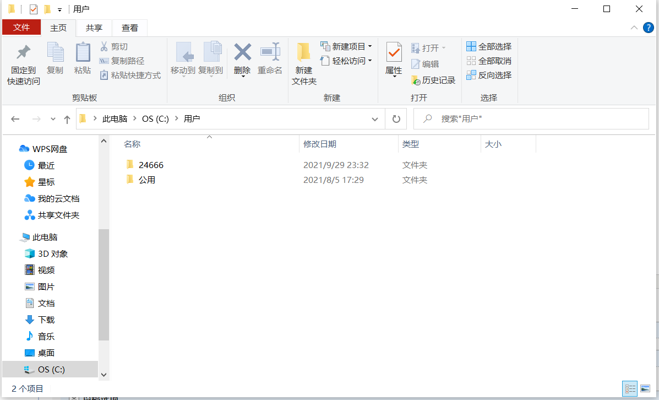Switch to the Home (主页) tab
Viewport: 659px width, 400px height.
pos(58,28)
